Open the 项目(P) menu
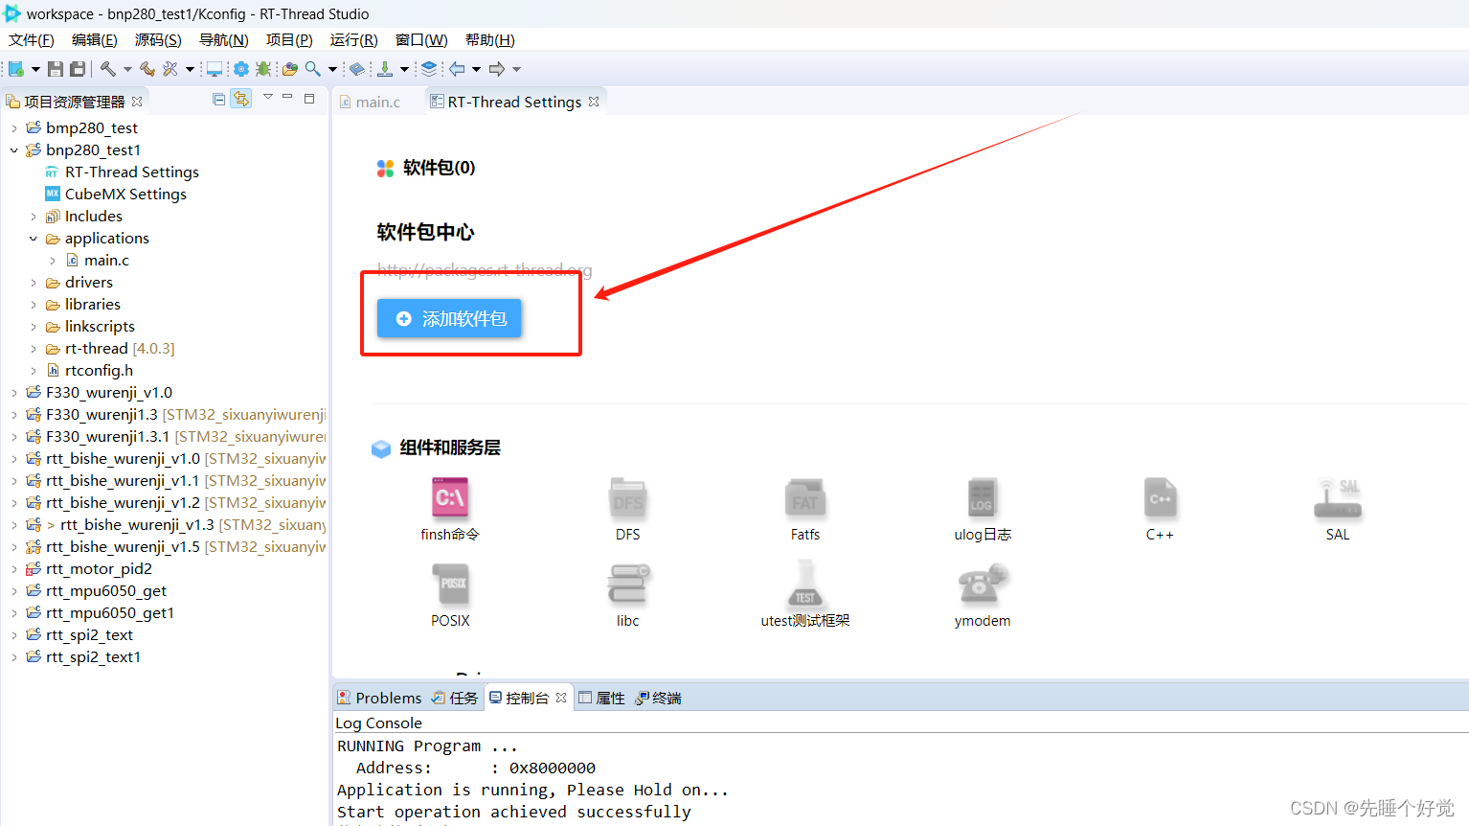The height and width of the screenshot is (826, 1469). coord(289,39)
